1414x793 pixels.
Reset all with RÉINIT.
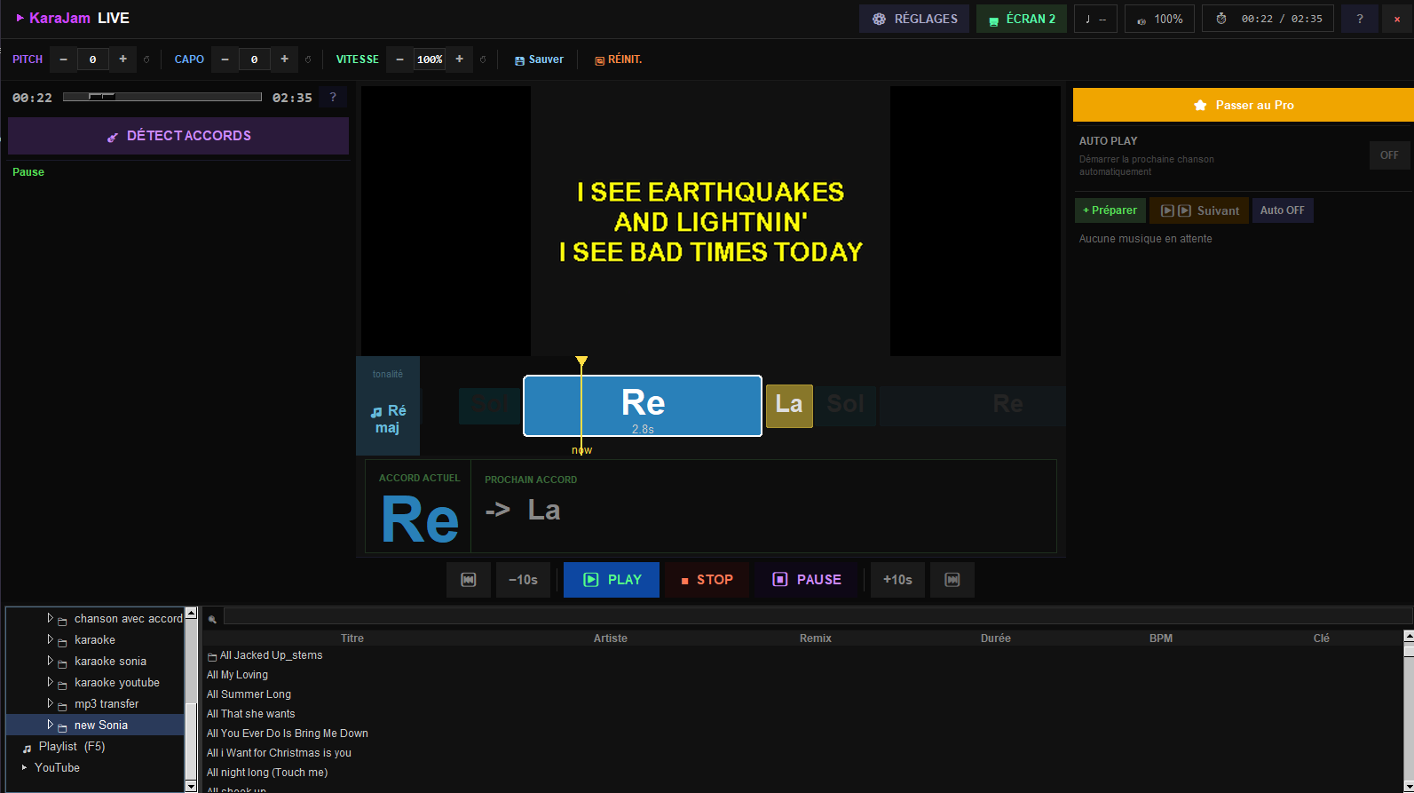click(618, 59)
